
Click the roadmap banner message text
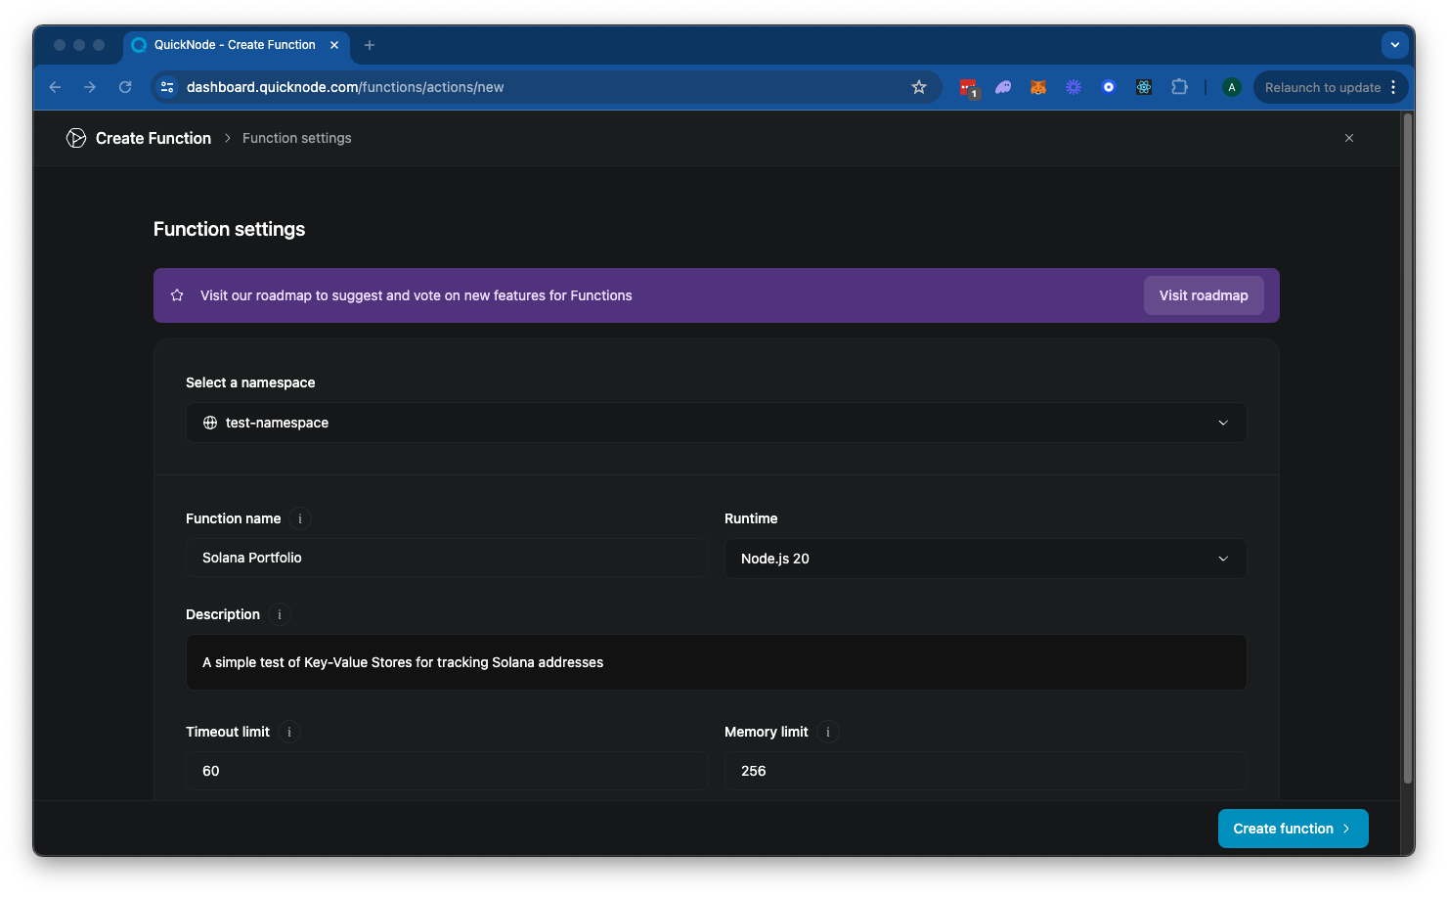tap(417, 295)
